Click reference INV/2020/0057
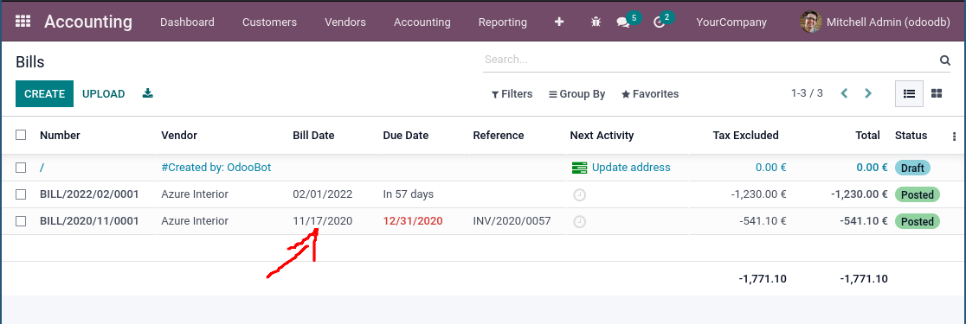Screen dimensions: 966x324 (x=512, y=220)
